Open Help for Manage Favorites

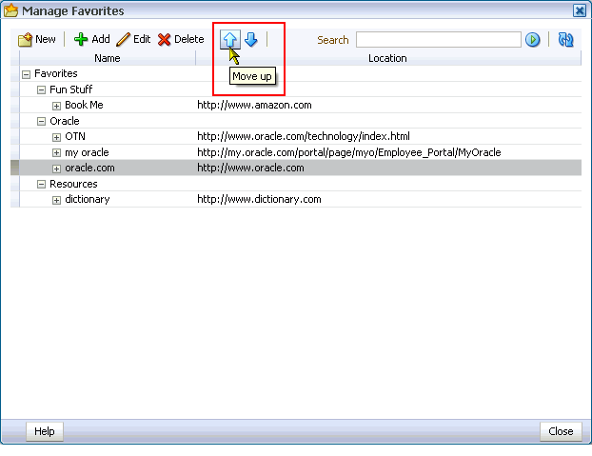pyautogui.click(x=44, y=431)
